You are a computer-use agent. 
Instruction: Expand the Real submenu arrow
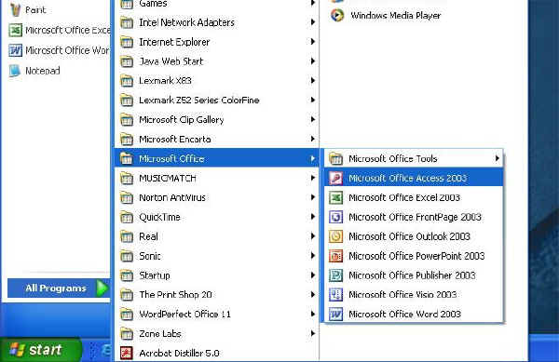click(313, 236)
